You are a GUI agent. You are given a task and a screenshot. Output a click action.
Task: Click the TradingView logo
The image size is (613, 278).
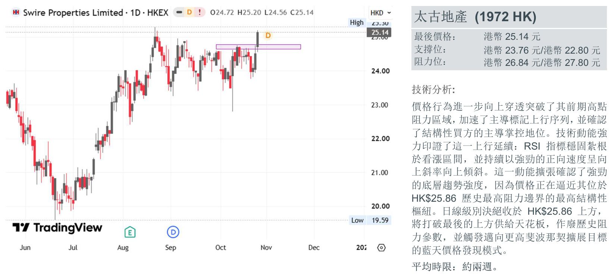(x=57, y=227)
